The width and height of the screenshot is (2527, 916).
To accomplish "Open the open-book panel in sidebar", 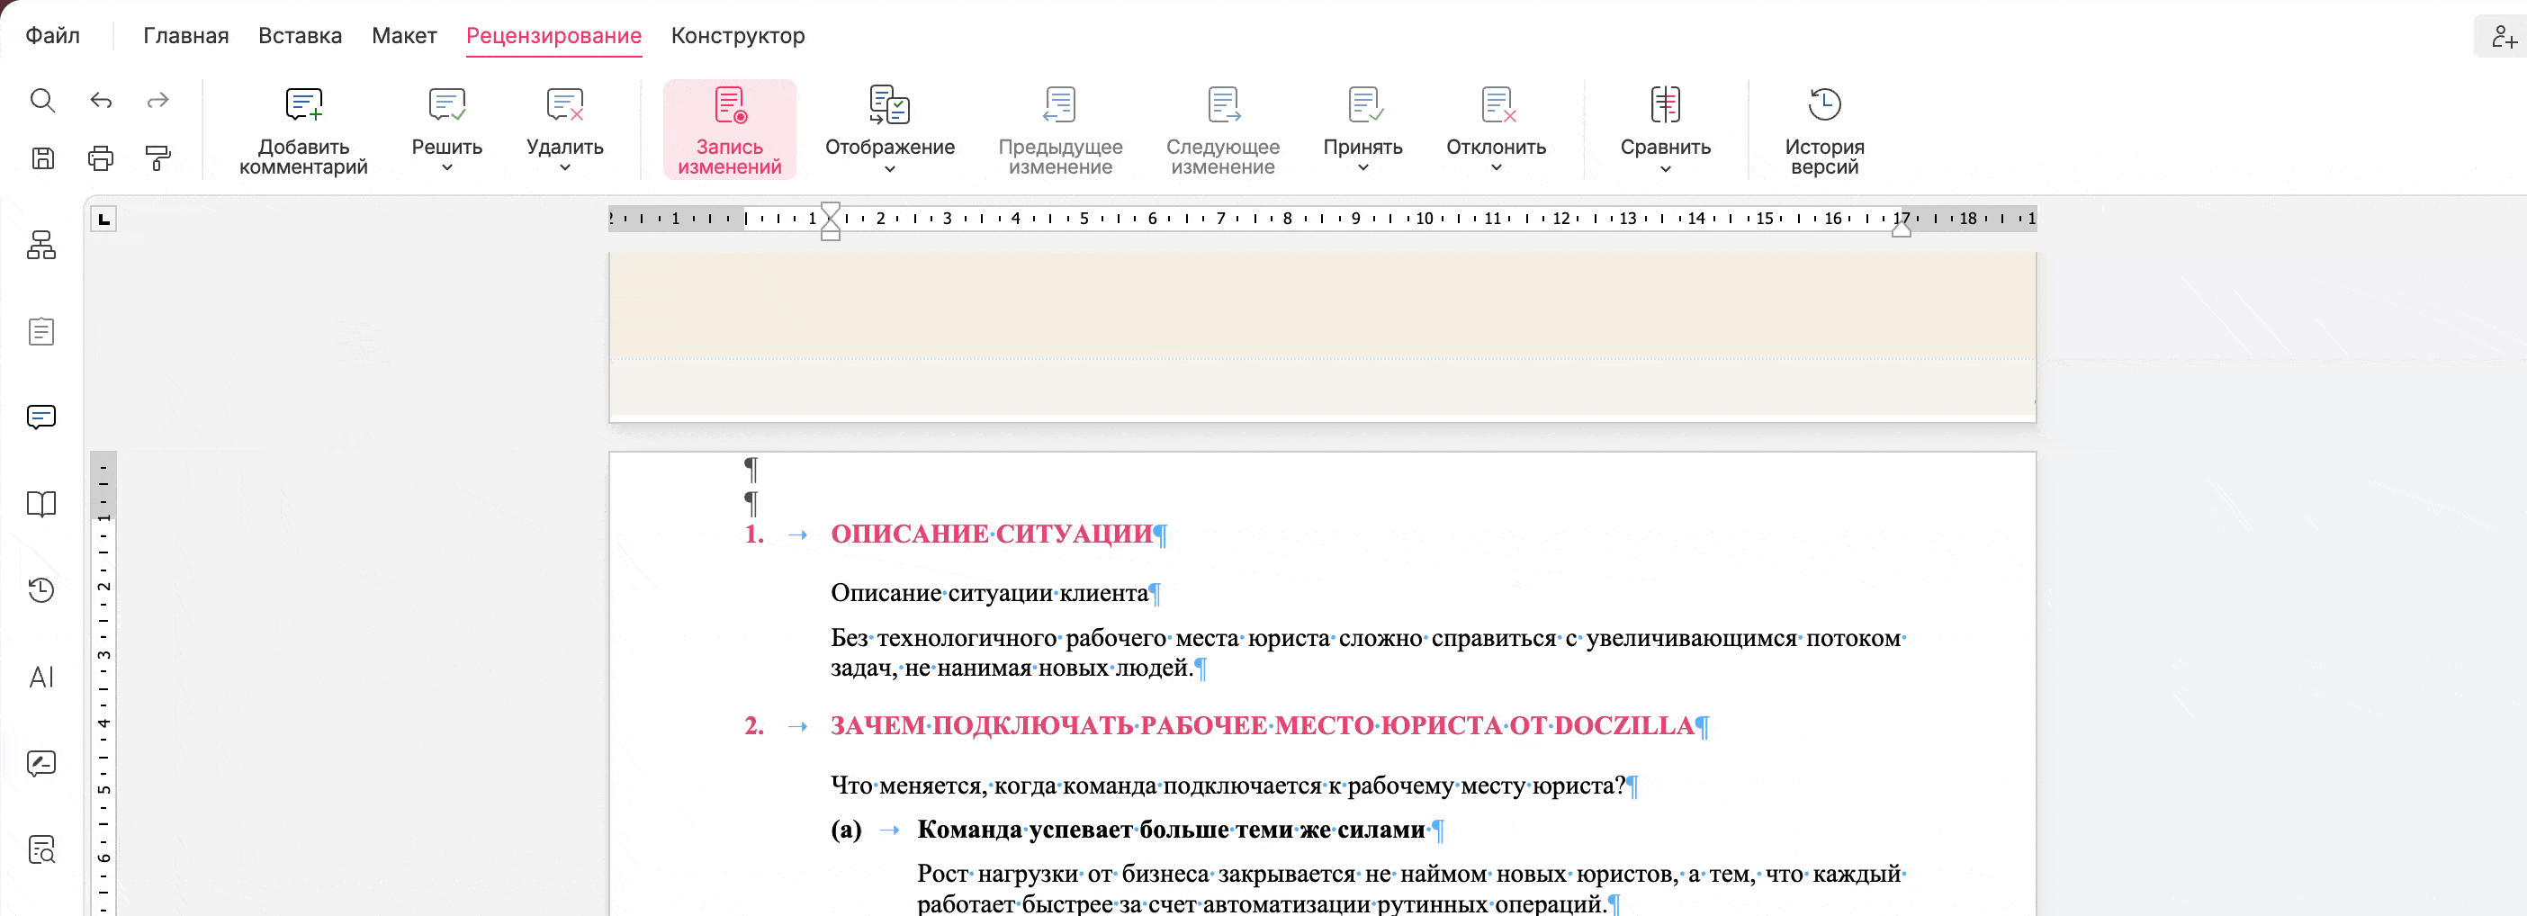I will pyautogui.click(x=41, y=504).
